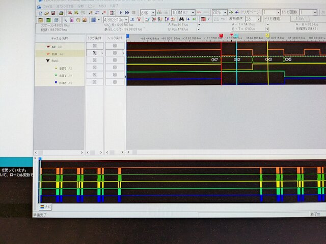Open the 分析 menu

point(81,6)
